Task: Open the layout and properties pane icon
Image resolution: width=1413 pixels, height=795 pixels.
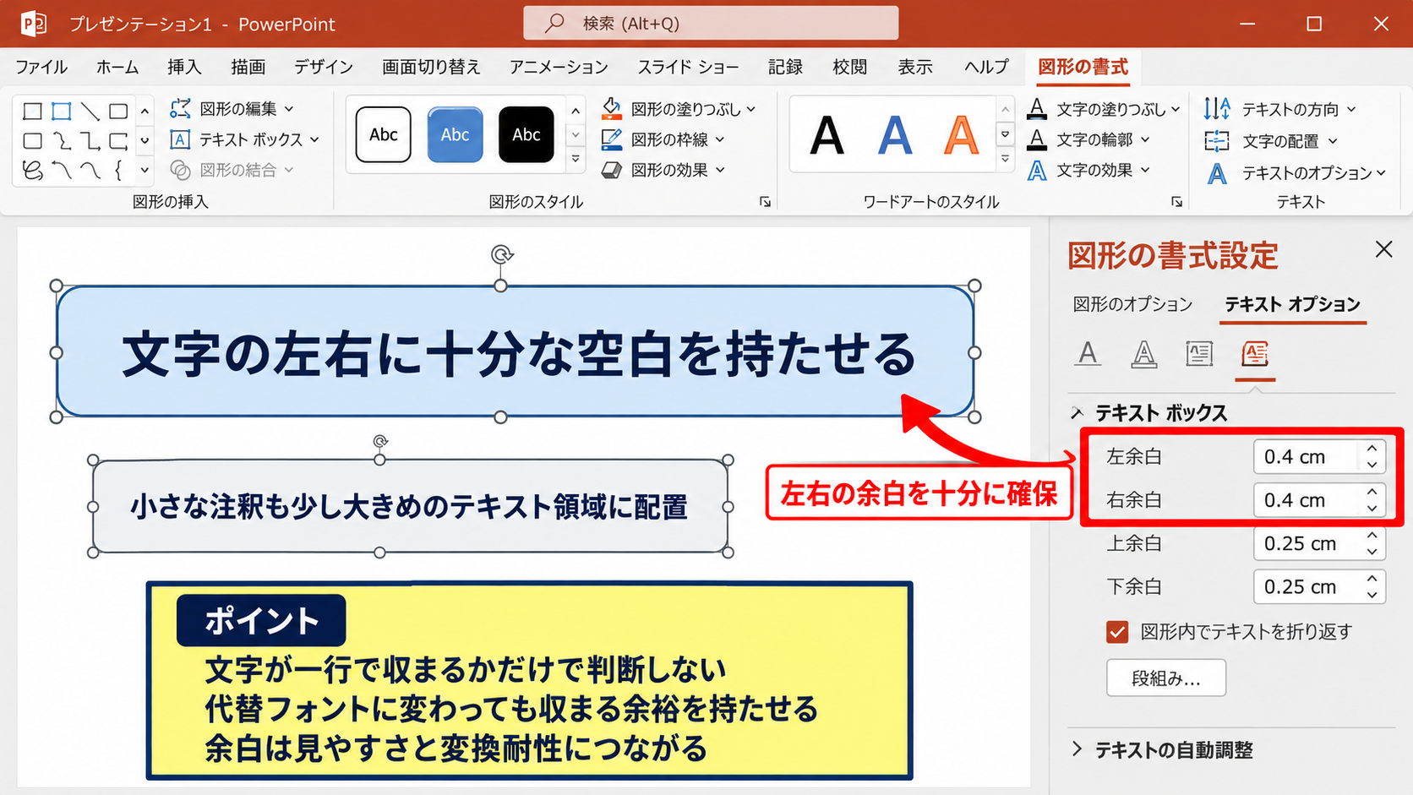Action: pyautogui.click(x=1199, y=353)
